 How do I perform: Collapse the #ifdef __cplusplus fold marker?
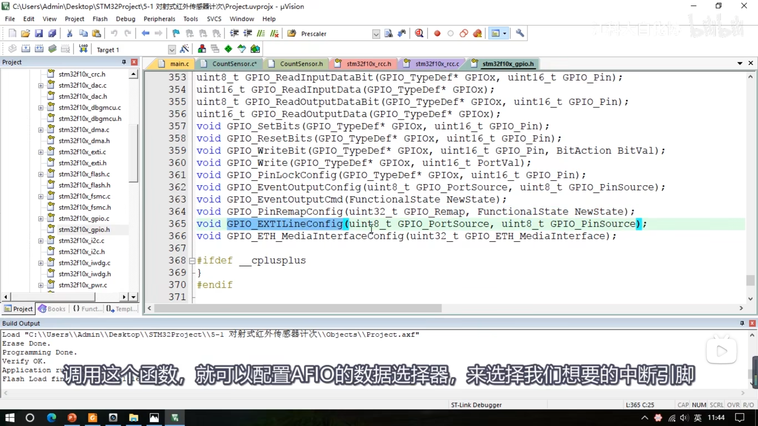click(x=192, y=261)
